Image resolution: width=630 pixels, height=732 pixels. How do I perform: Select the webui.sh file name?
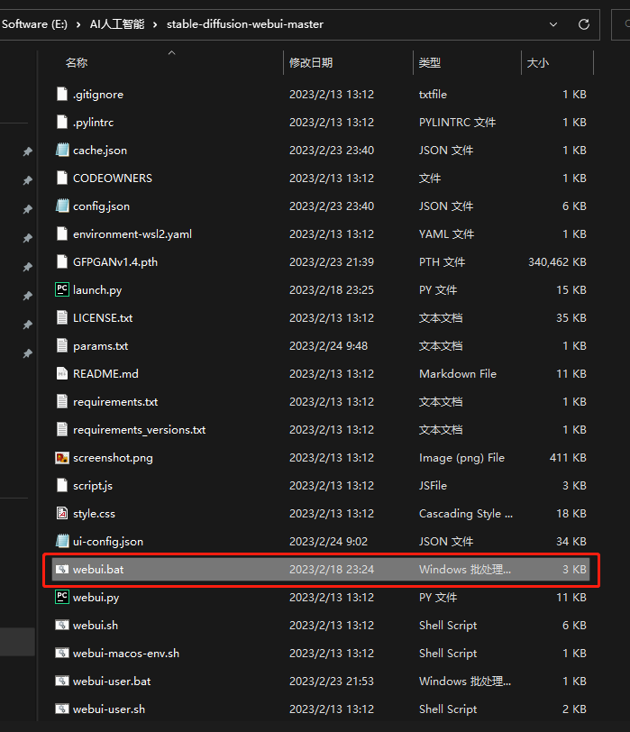tap(96, 625)
